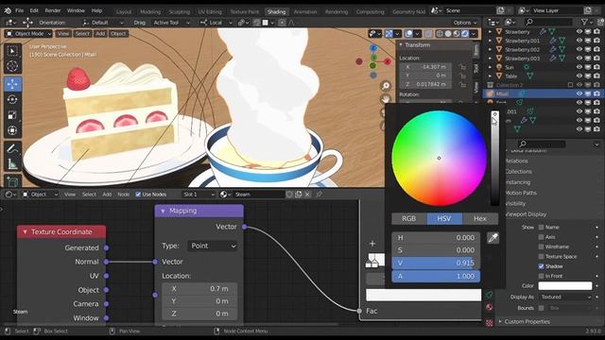Select the Add Cube tool
This screenshot has height=340, width=605.
12,181
